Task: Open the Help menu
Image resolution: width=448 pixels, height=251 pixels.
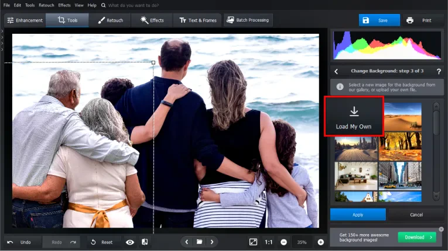Action: pos(92,5)
